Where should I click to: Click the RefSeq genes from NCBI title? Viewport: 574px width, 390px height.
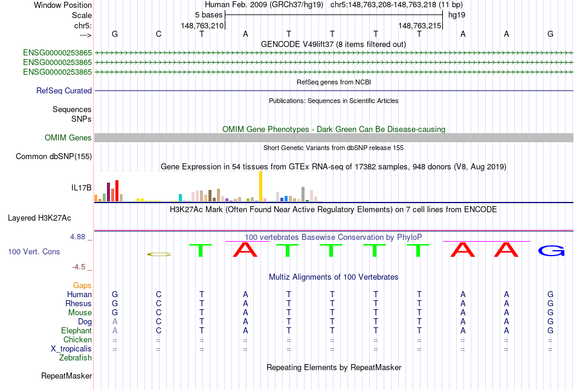pos(334,82)
